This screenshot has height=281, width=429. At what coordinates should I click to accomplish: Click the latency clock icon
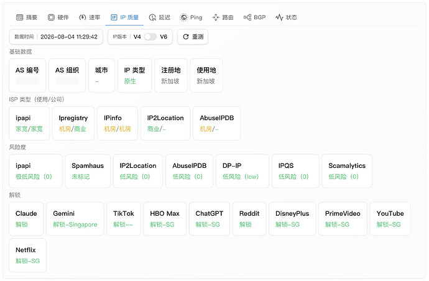click(x=152, y=17)
